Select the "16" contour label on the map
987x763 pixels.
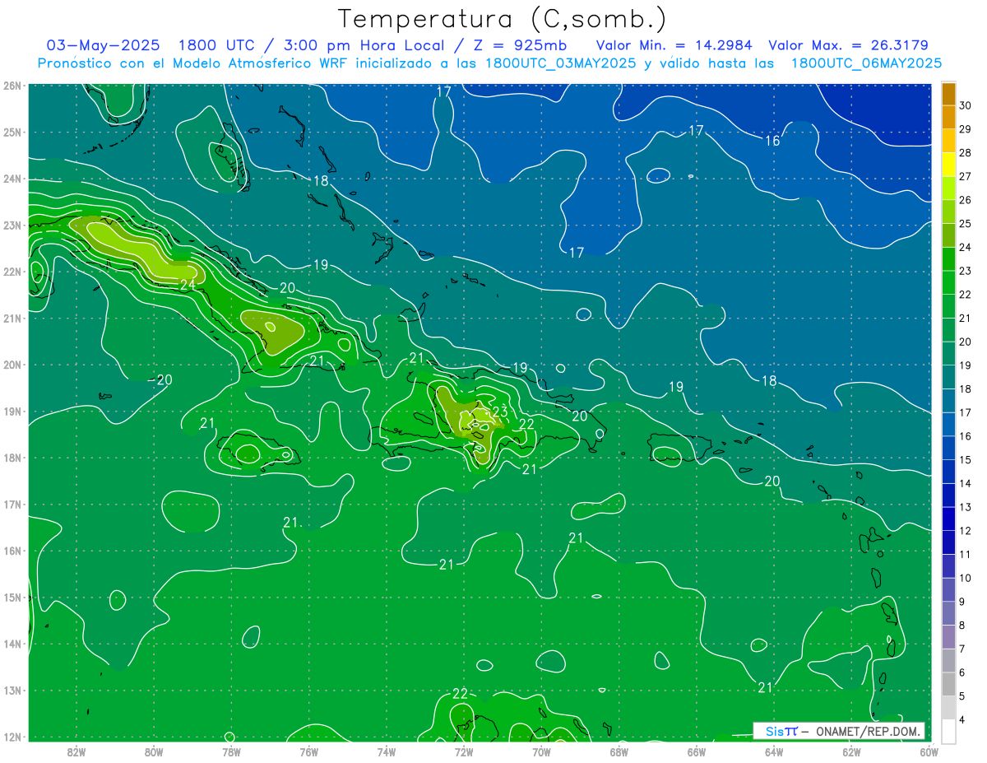(772, 141)
